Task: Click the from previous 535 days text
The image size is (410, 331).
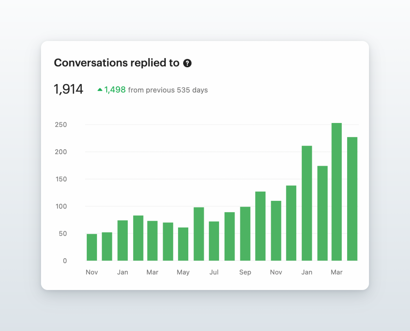Action: (x=168, y=90)
